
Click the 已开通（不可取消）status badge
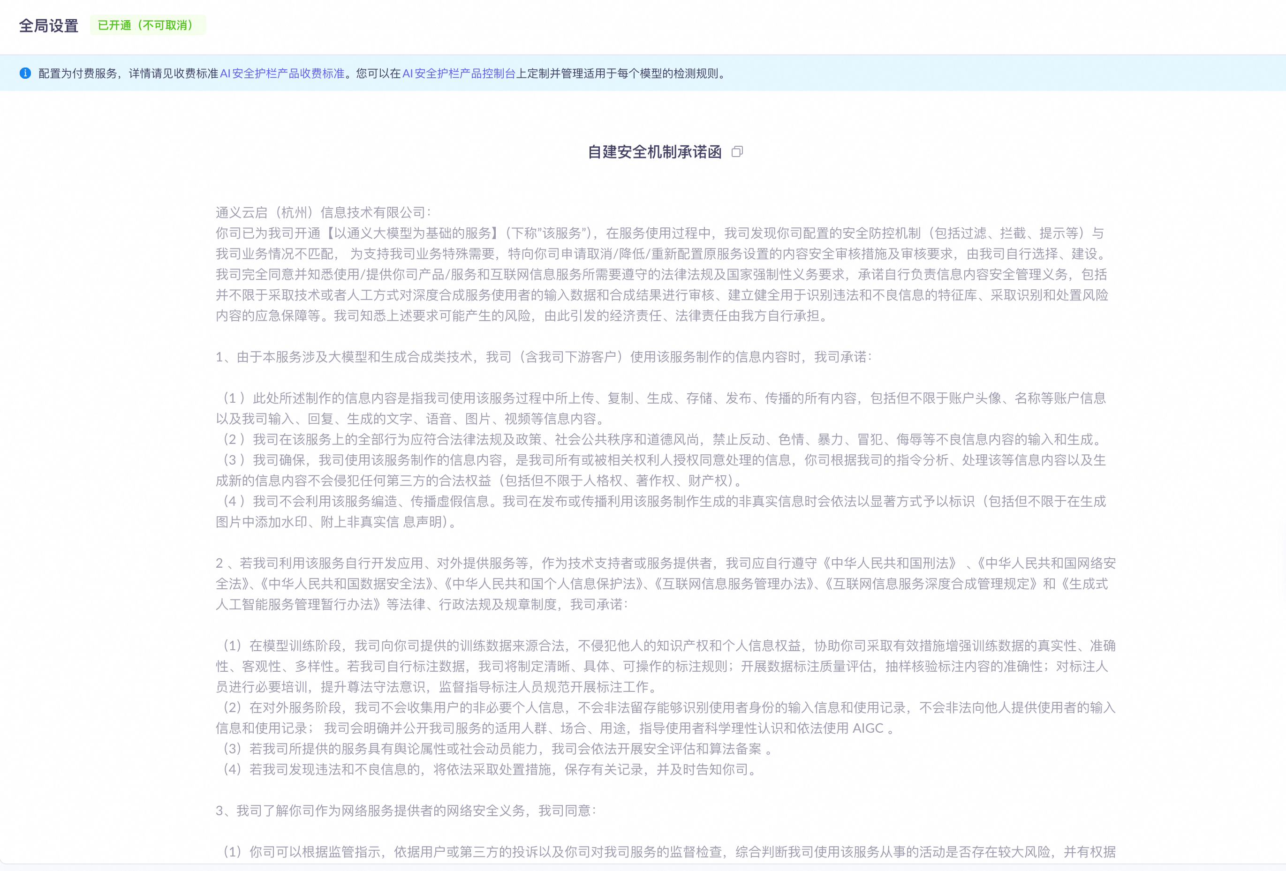(x=147, y=25)
